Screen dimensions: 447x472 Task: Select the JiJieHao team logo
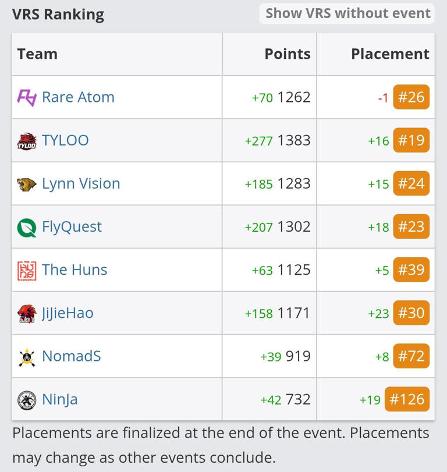pos(26,313)
